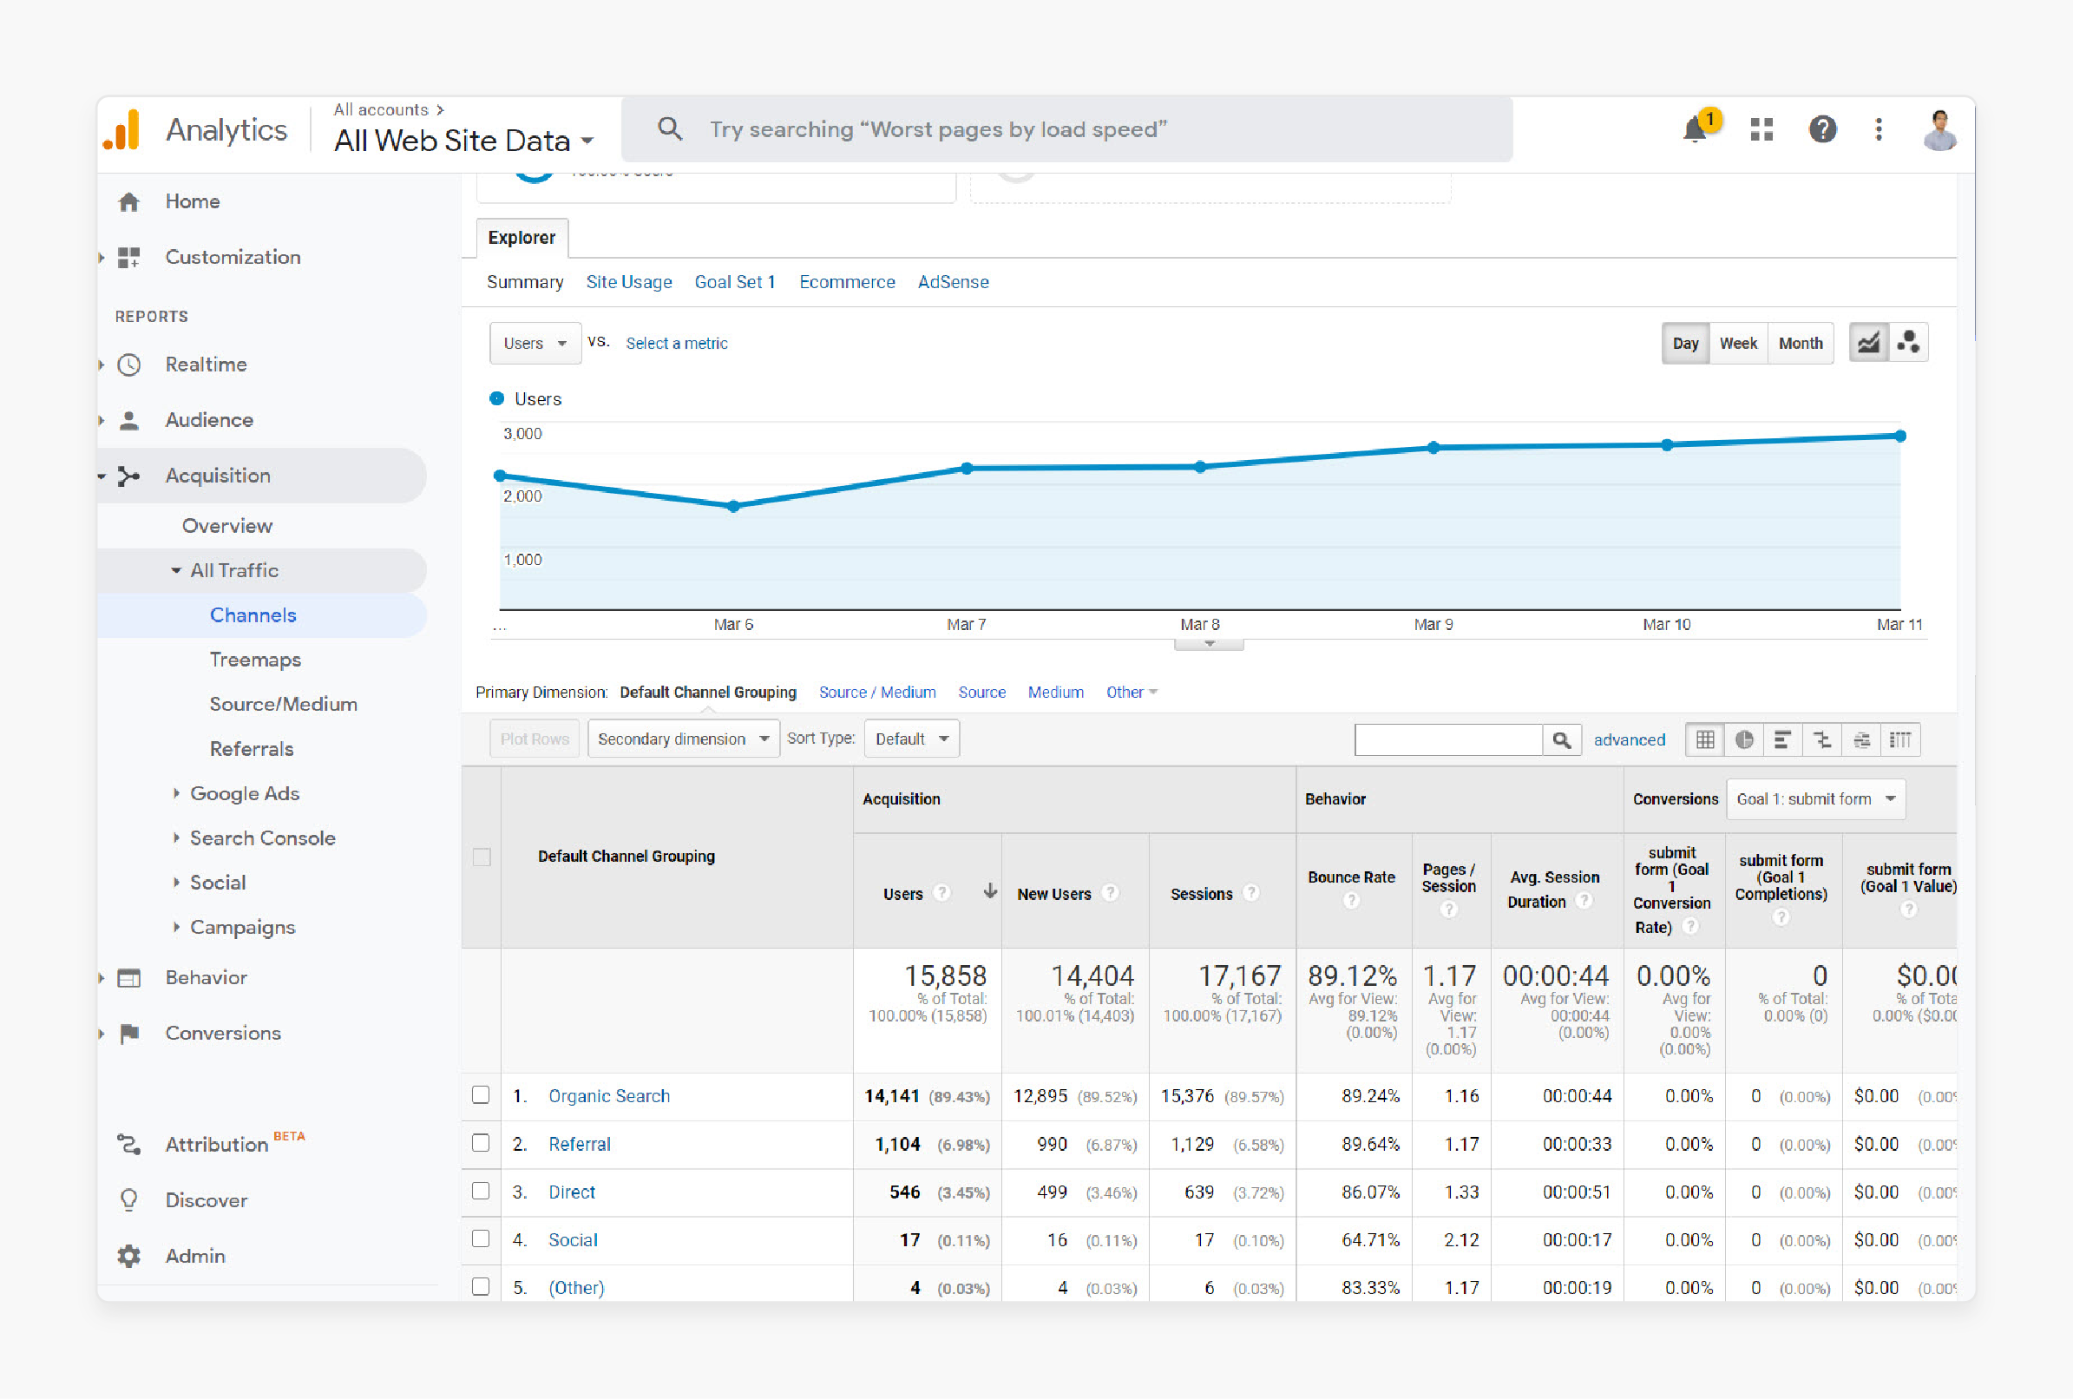Image resolution: width=2073 pixels, height=1399 pixels.
Task: Switch to the Goal Set 1 tab
Action: [735, 282]
